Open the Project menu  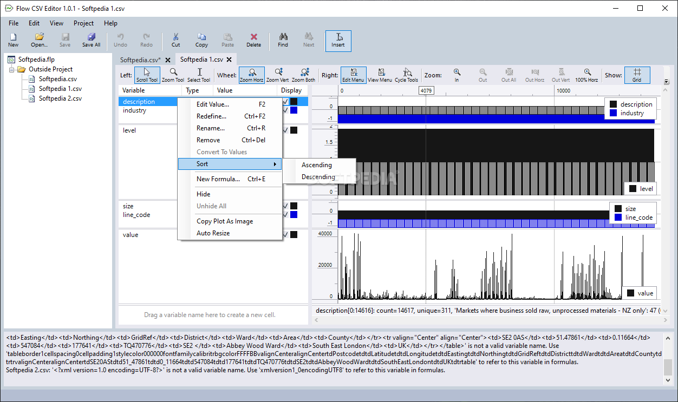click(84, 23)
